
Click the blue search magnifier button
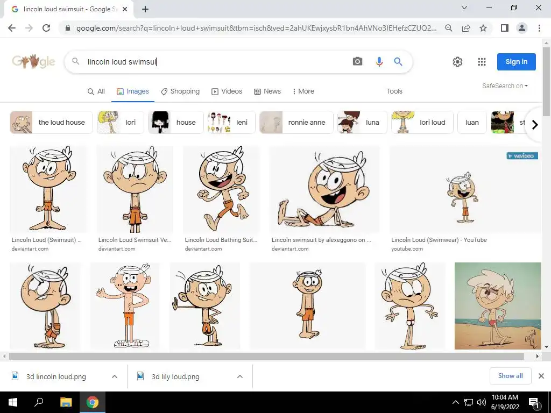click(398, 61)
